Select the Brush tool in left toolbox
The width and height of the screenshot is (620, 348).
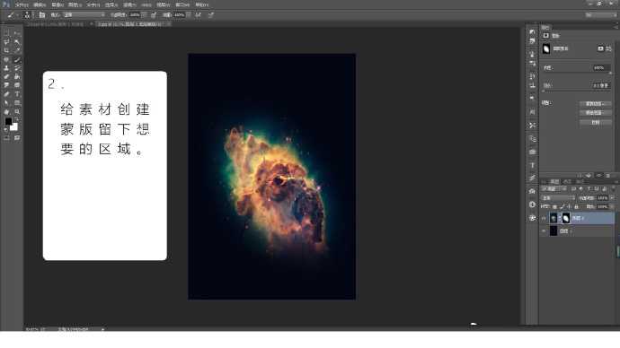pyautogui.click(x=17, y=60)
